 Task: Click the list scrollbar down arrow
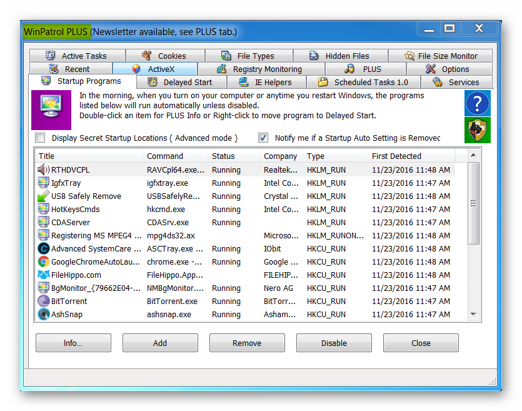[x=473, y=314]
